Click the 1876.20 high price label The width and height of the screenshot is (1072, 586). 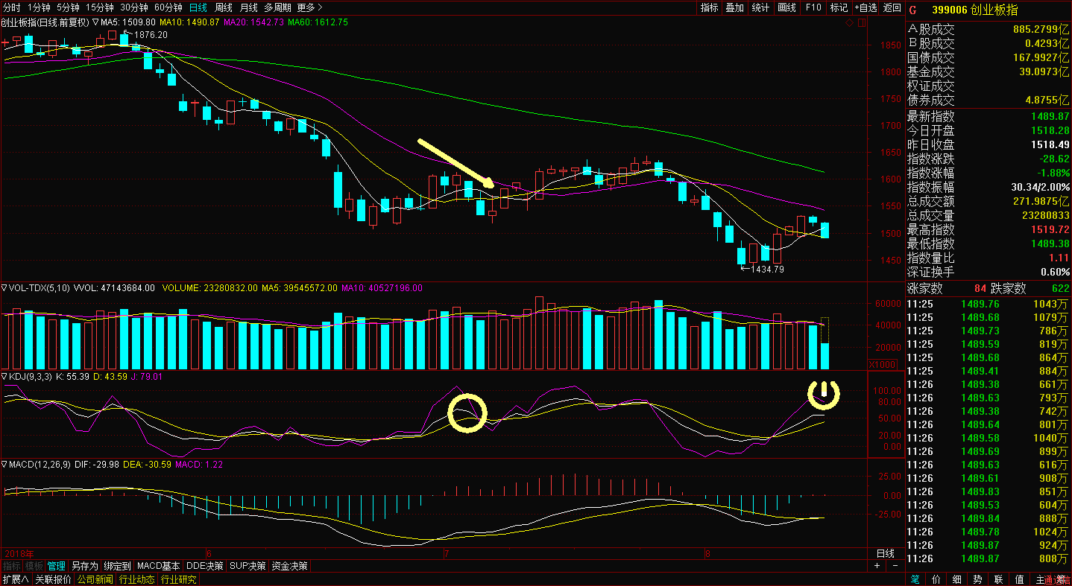coord(151,35)
